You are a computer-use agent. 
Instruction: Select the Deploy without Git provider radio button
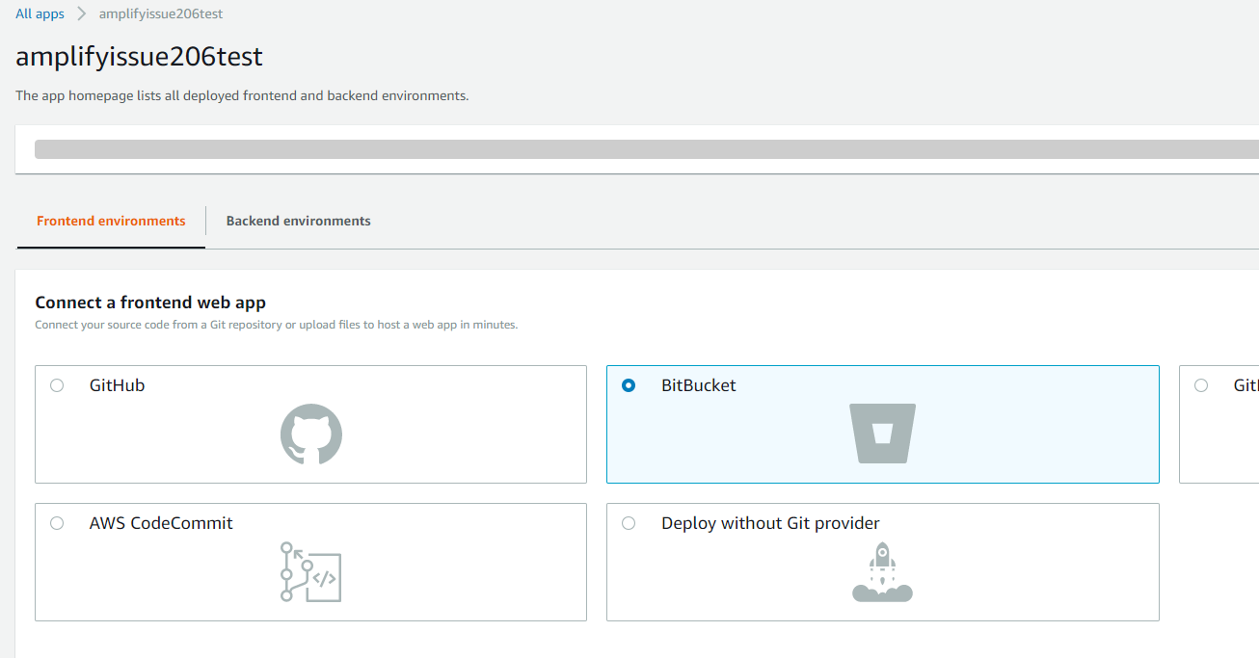point(628,522)
